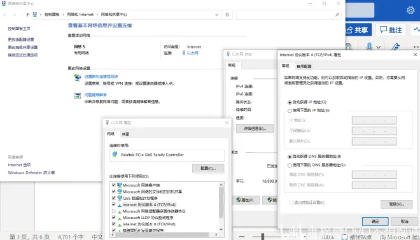
Task: Click 确定 in IPv4 properties dialog
Action: pos(375,222)
